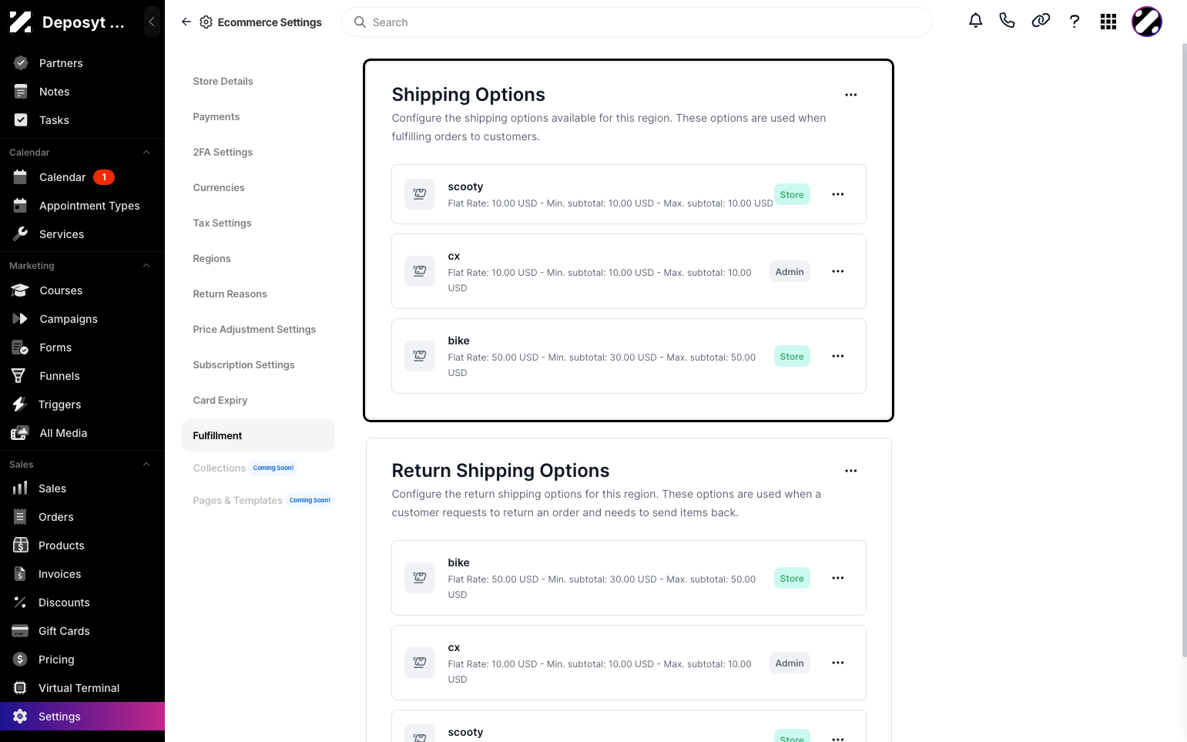This screenshot has width=1187, height=742.
Task: Collapse the Marketing sidebar section
Action: (x=146, y=266)
